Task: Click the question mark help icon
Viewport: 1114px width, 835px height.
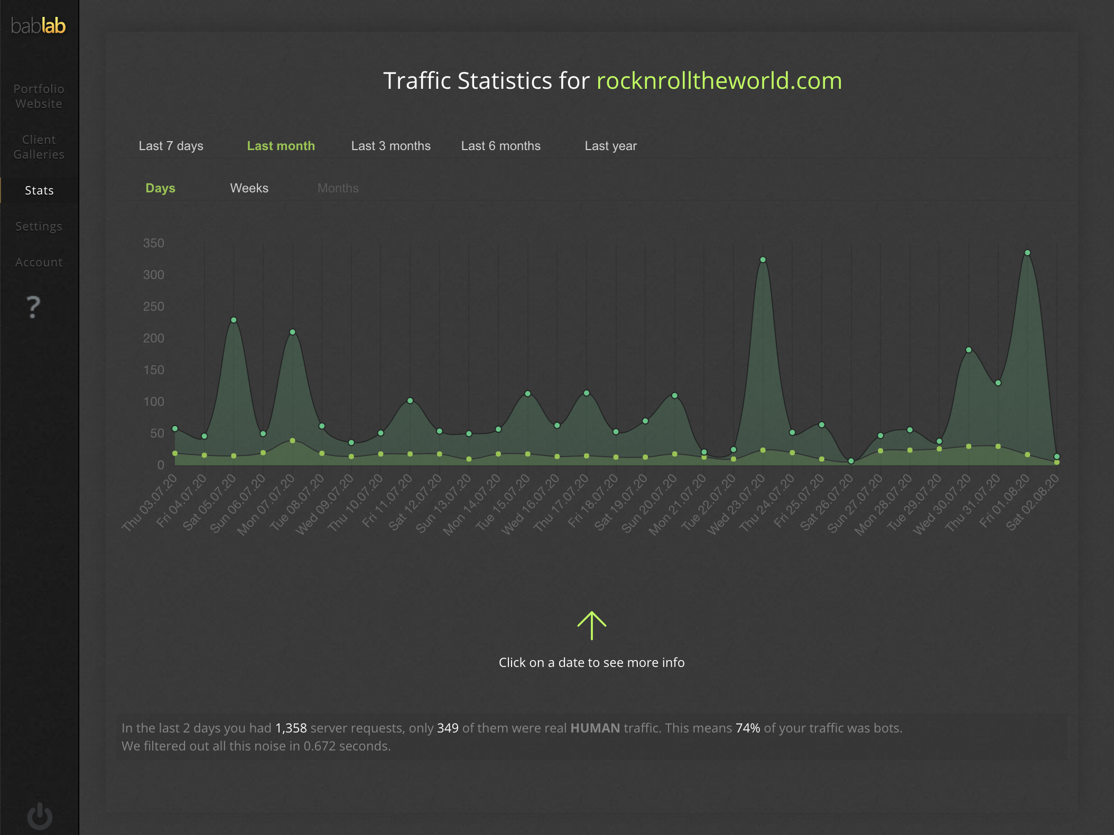Action: click(33, 307)
